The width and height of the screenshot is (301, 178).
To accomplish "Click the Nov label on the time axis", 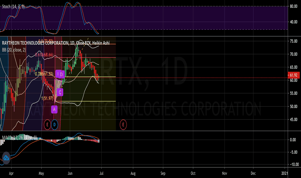I will 224,173.
